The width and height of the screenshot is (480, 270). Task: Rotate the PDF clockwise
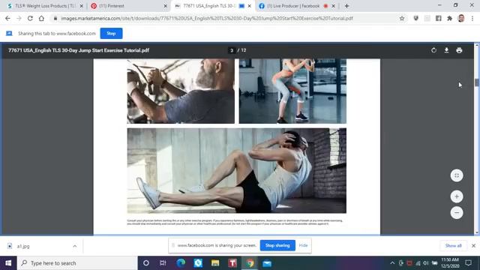coord(433,50)
